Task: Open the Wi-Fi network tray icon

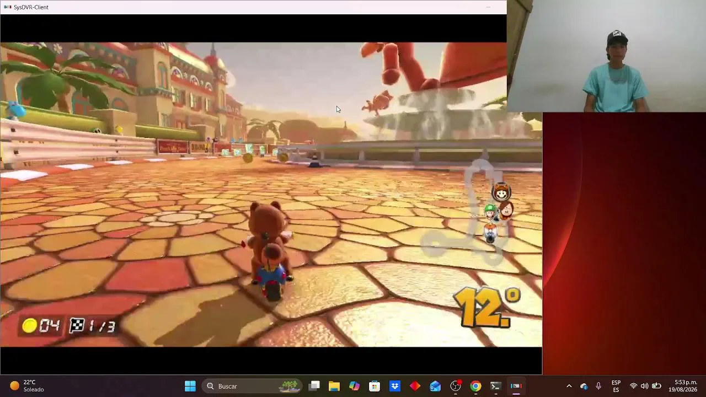Action: pos(633,386)
